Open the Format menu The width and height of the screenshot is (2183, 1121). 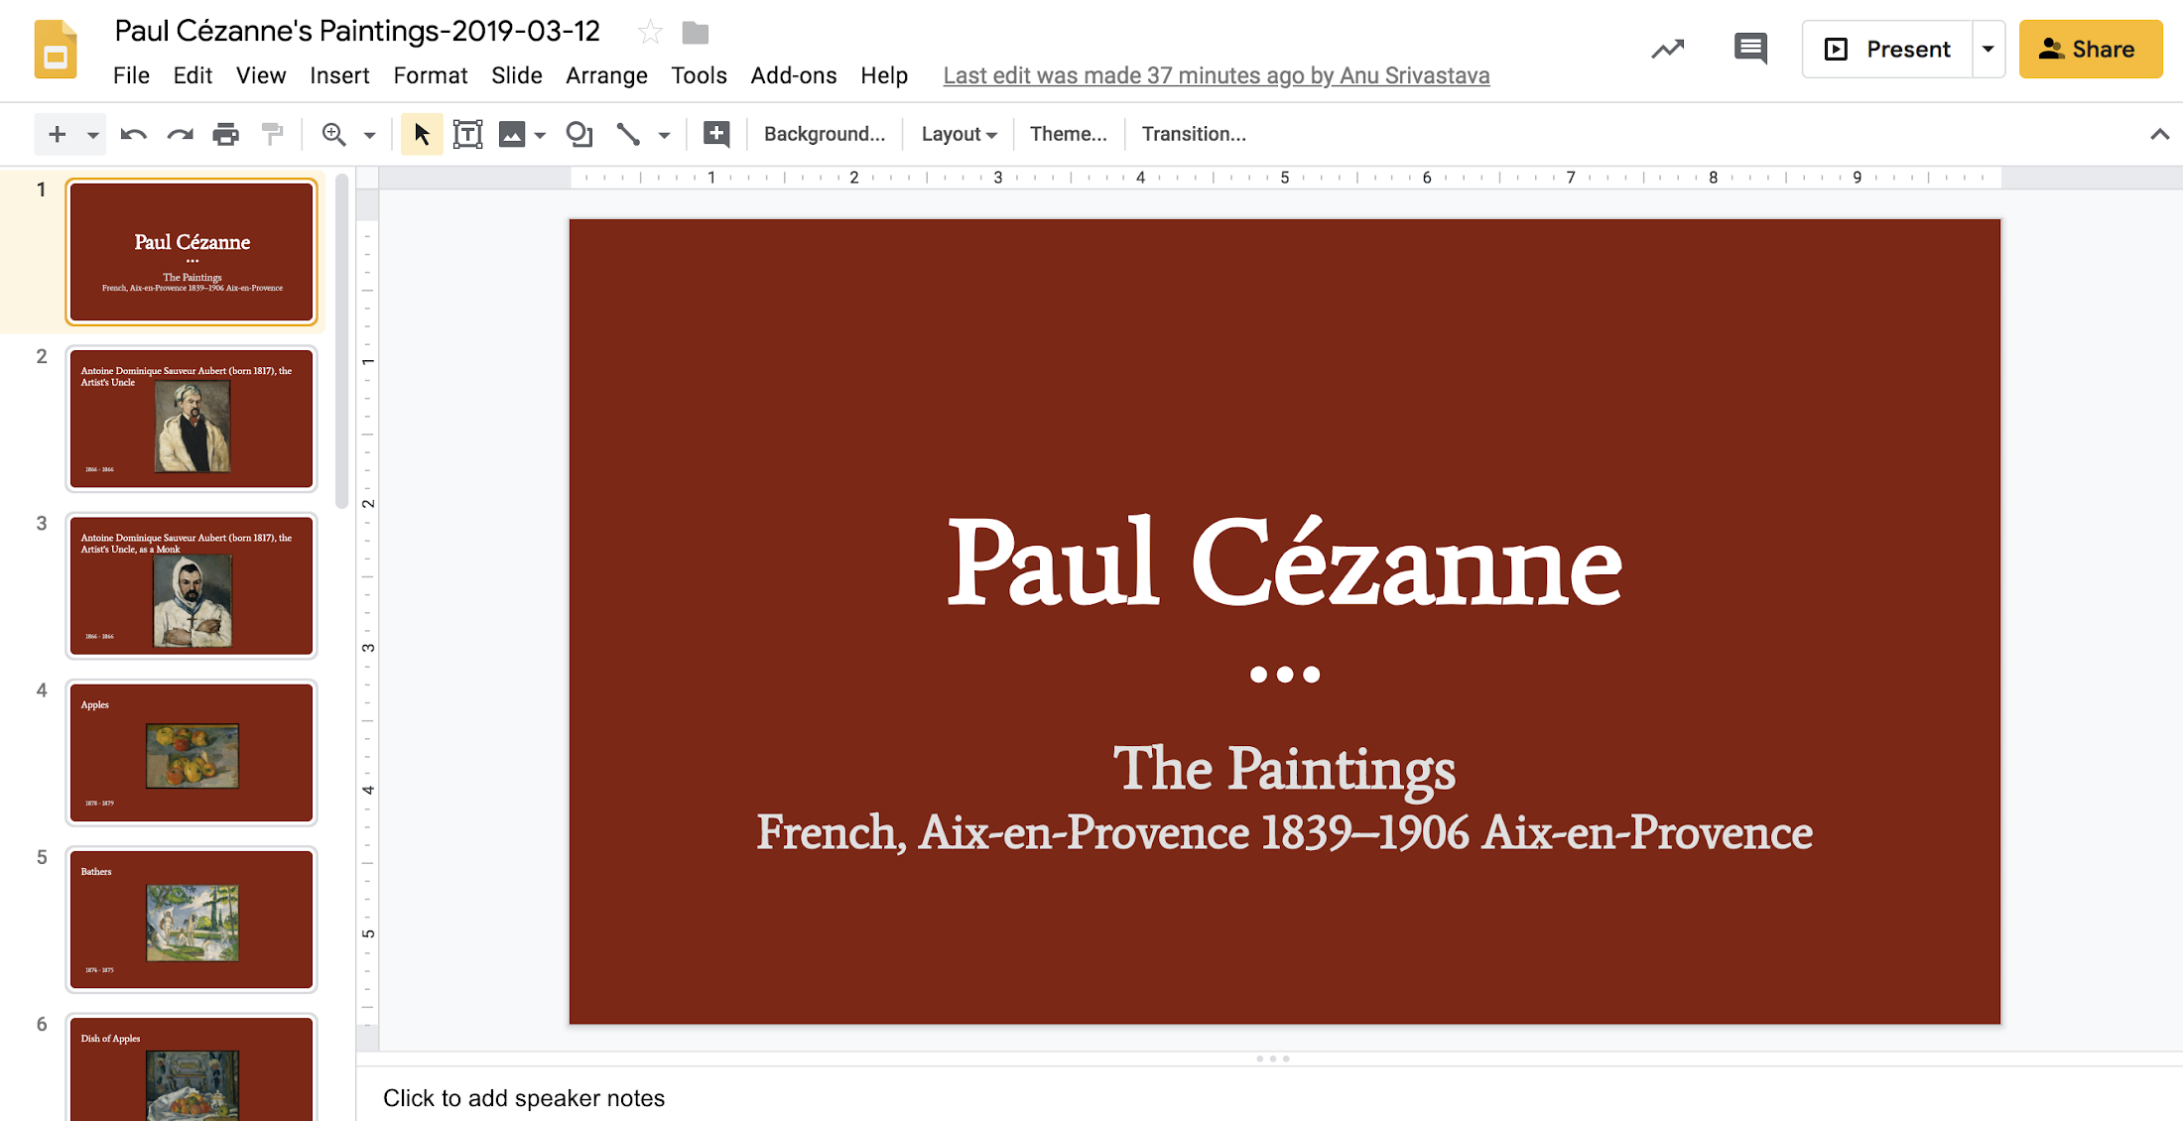(x=431, y=74)
